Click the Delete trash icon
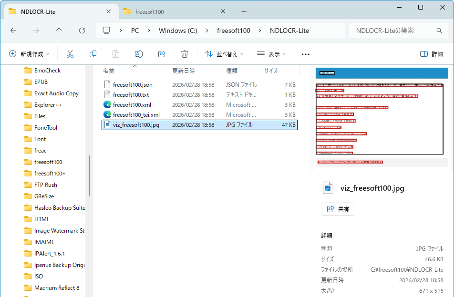 [x=185, y=54]
